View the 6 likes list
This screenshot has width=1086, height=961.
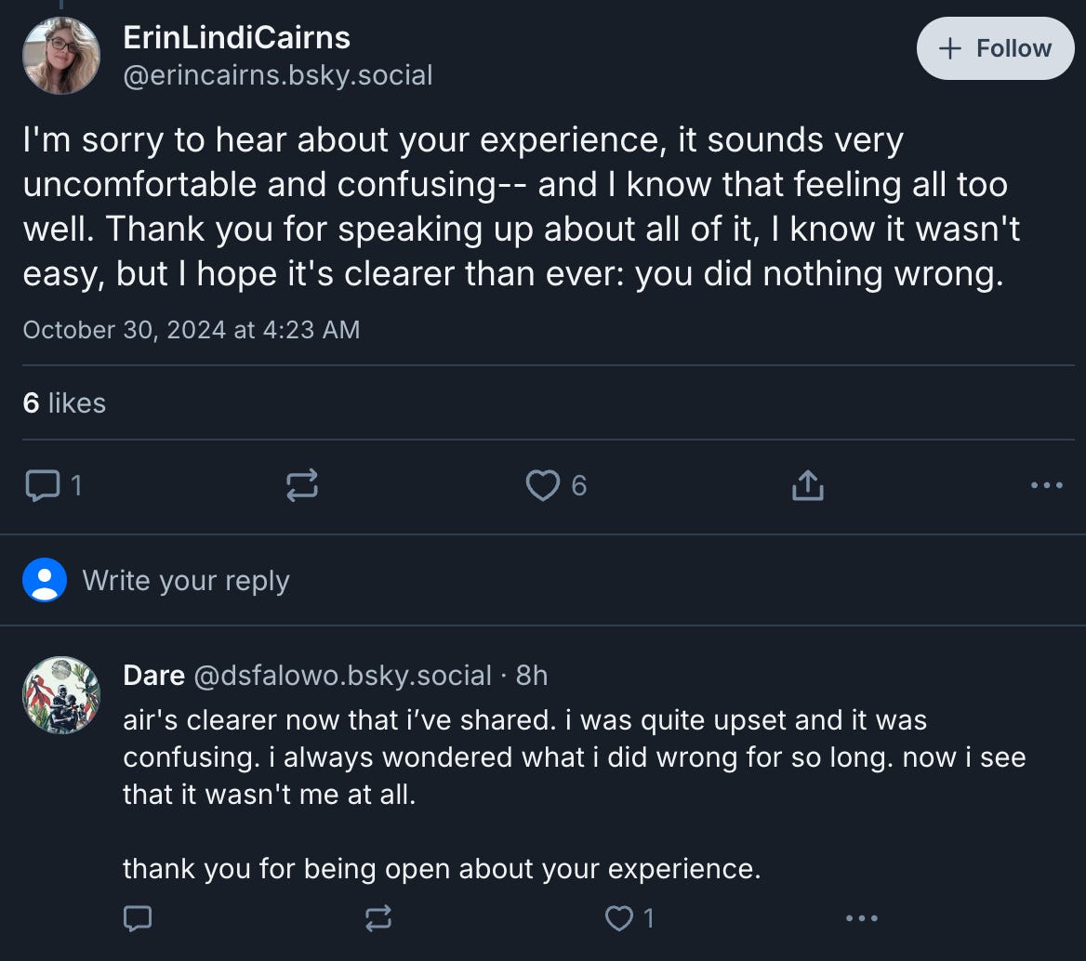pyautogui.click(x=64, y=403)
